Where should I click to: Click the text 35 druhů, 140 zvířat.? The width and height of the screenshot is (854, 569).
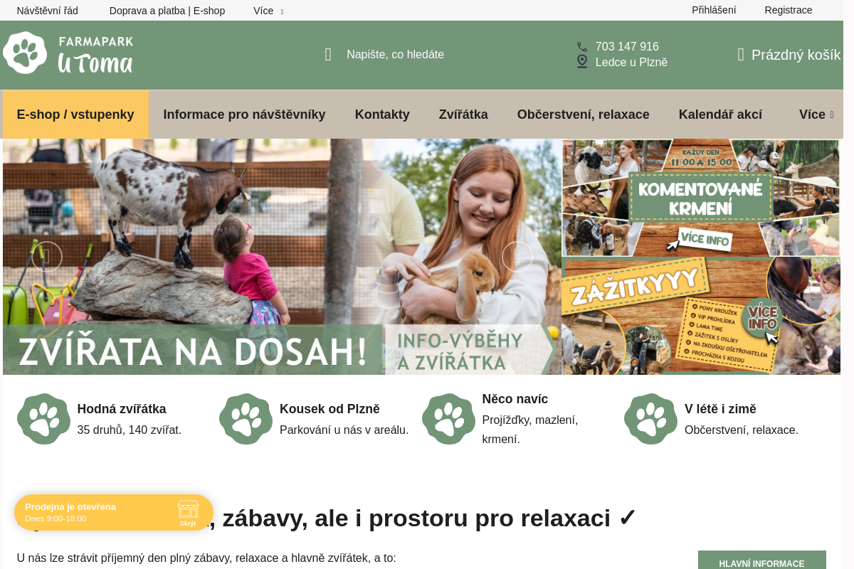click(130, 430)
